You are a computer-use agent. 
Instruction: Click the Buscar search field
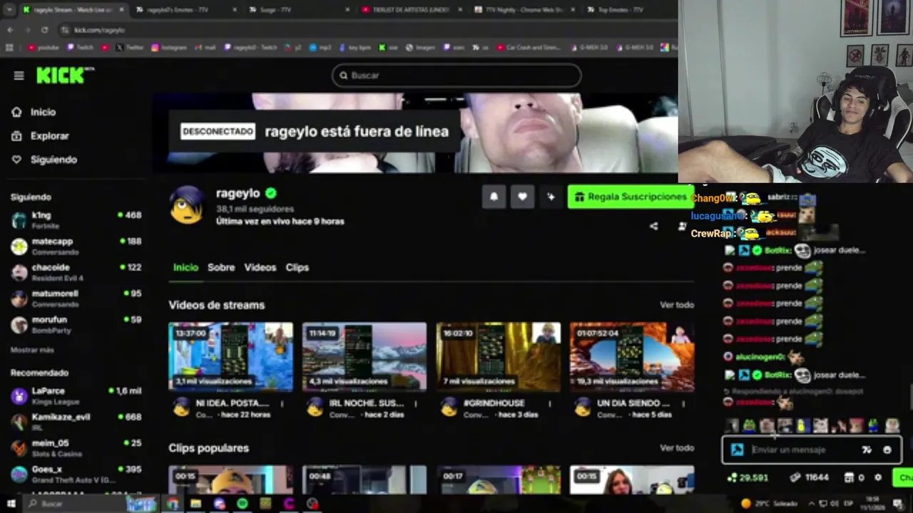(456, 76)
